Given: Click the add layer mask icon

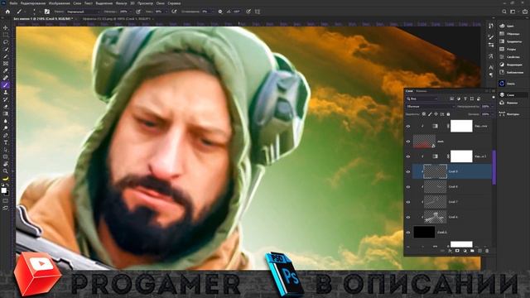Looking at the screenshot, I should [x=457, y=251].
